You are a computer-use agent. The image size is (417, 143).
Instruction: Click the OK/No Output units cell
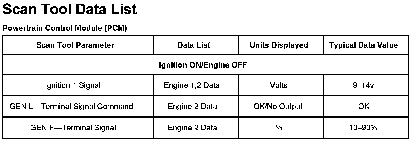click(x=278, y=107)
